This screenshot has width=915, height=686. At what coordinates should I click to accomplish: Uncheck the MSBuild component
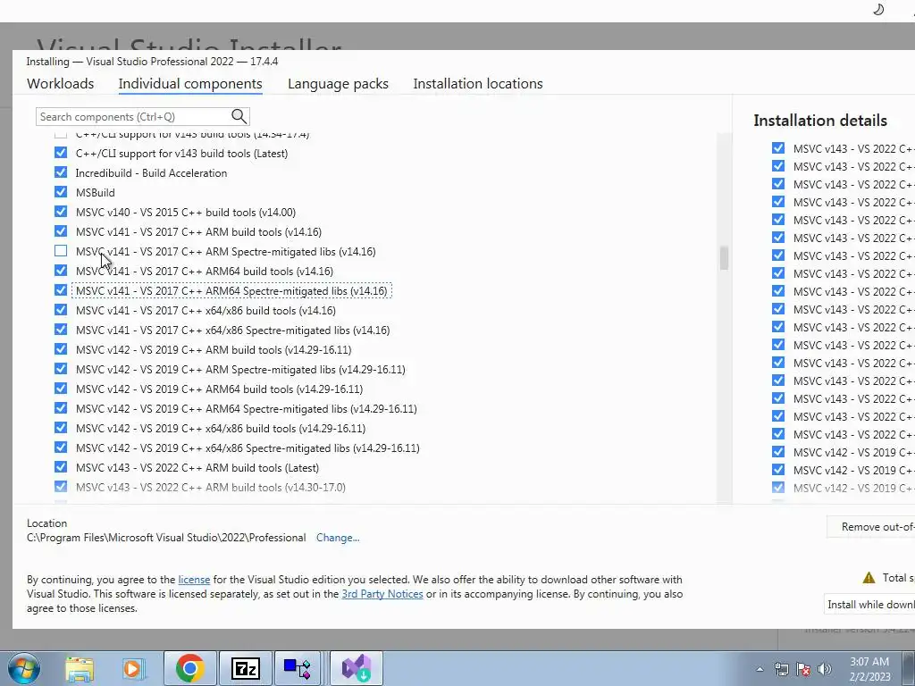61,192
